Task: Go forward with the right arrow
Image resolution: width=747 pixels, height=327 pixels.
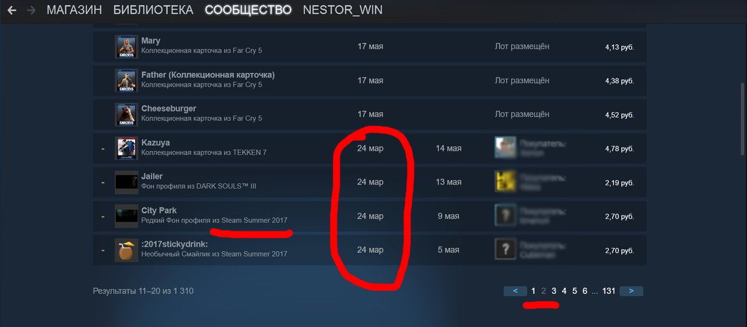Action: 32,10
